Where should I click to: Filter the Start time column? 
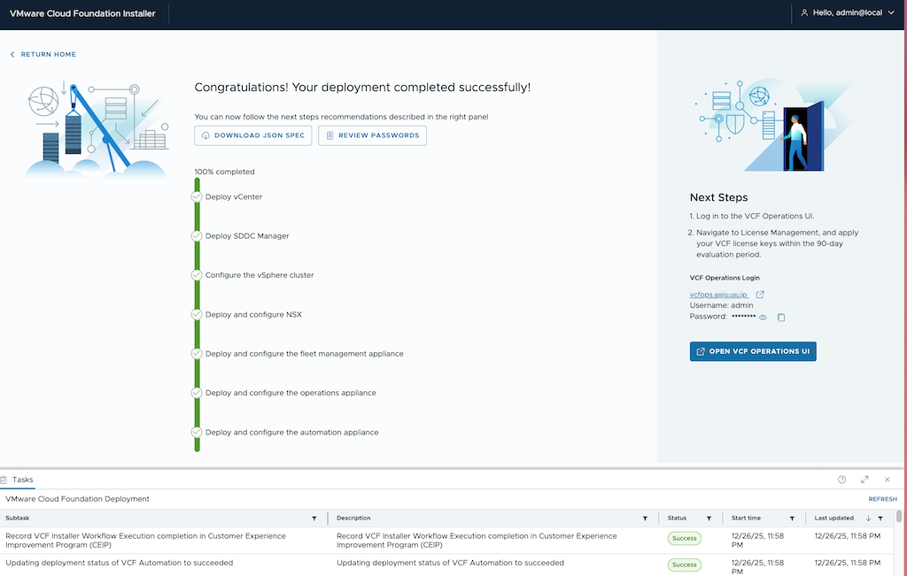click(792, 518)
